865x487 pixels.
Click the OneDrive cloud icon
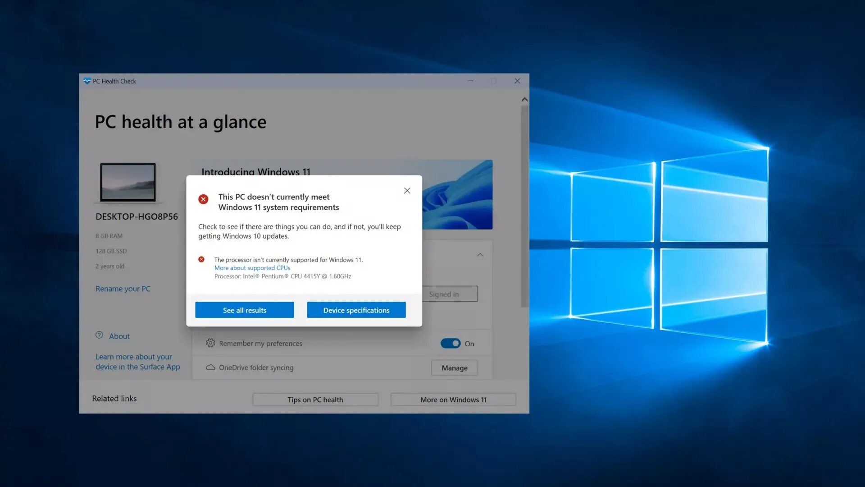(x=210, y=368)
